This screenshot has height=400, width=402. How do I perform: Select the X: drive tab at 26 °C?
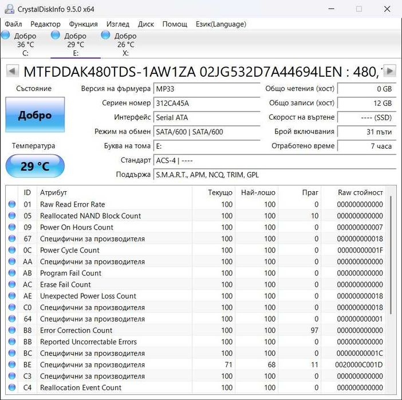tap(125, 44)
